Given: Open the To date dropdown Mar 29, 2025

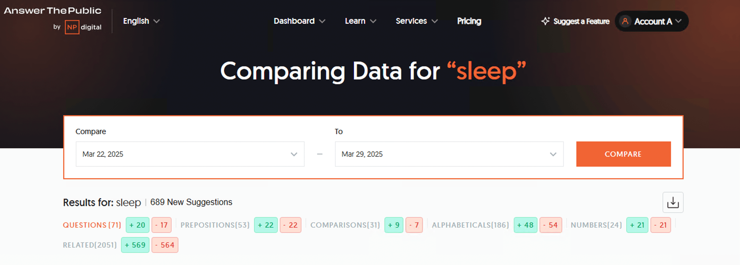Looking at the screenshot, I should (x=449, y=154).
